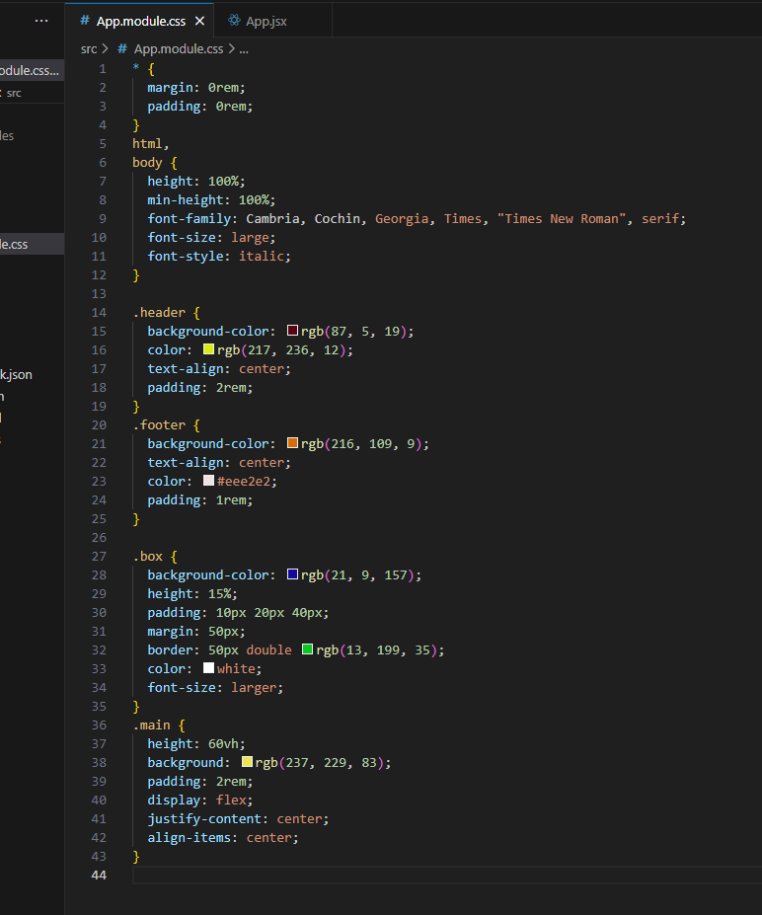Close the App.module.css tab
Image resolution: width=762 pixels, height=915 pixels.
(x=199, y=21)
